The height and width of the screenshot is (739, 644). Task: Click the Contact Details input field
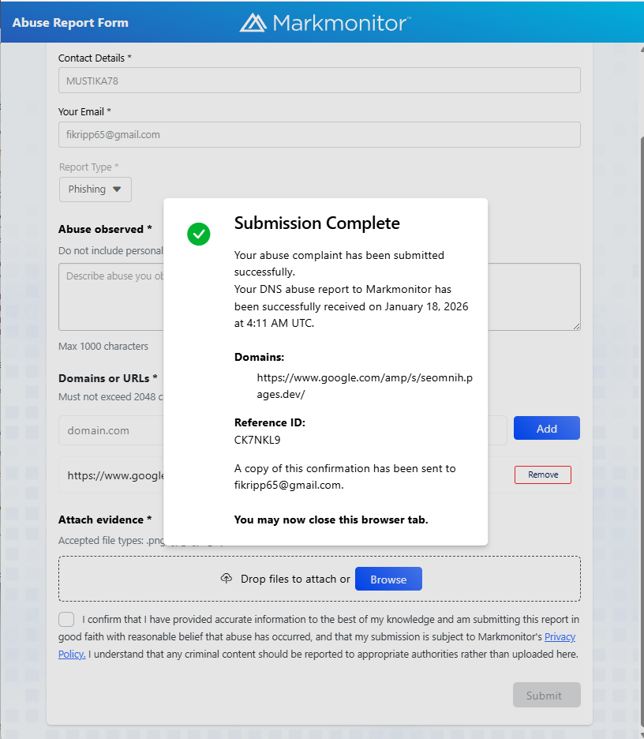[x=319, y=81]
